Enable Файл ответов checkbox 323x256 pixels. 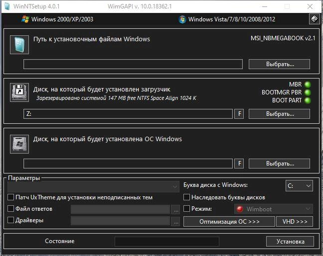[x=10, y=209]
